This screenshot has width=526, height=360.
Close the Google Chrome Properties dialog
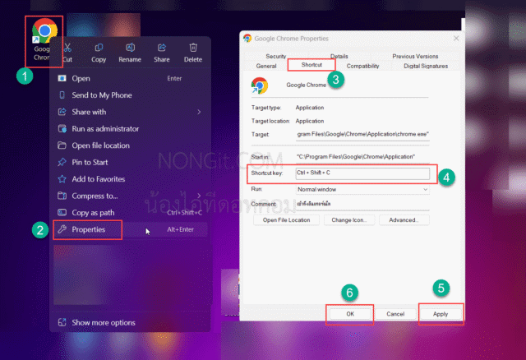pos(456,39)
